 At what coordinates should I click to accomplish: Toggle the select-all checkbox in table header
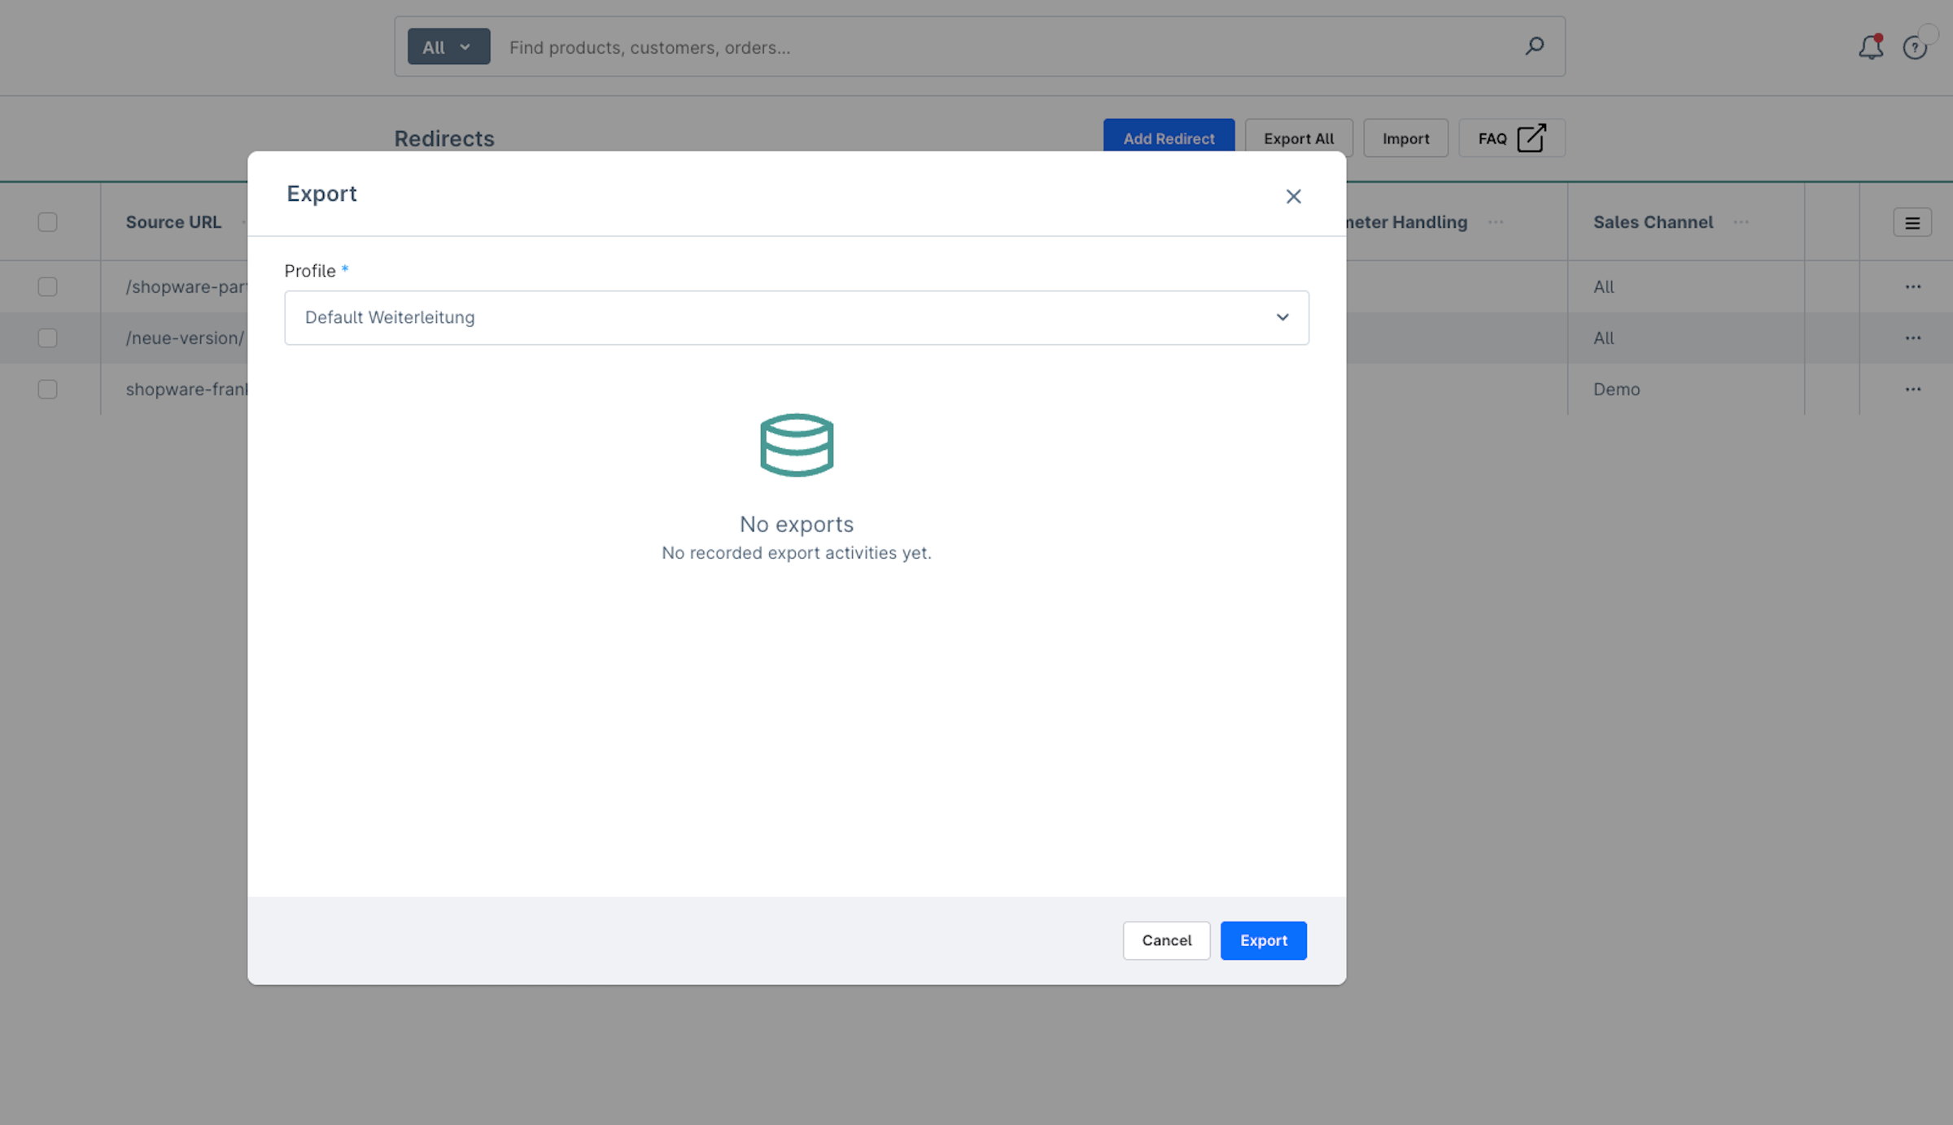[x=47, y=222]
